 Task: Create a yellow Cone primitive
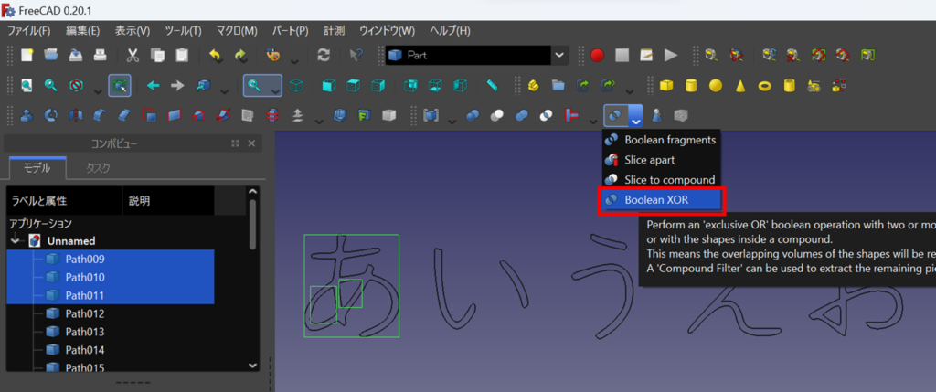[x=740, y=85]
